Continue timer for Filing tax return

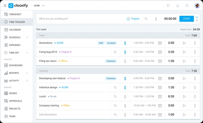pyautogui.click(x=184, y=61)
